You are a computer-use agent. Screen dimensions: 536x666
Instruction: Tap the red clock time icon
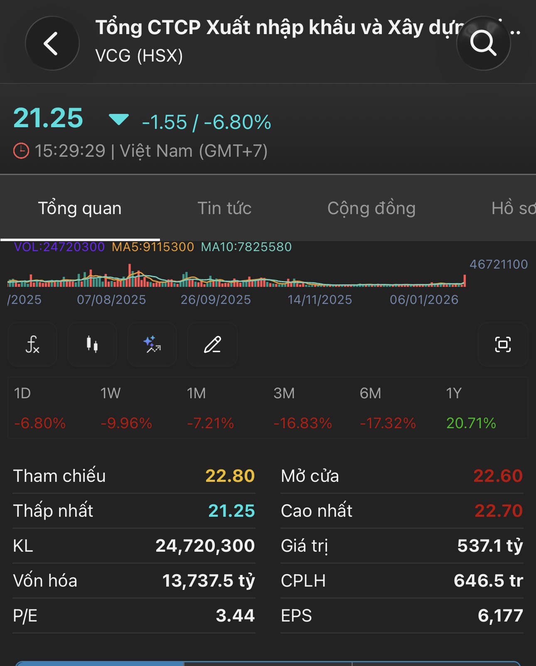[x=21, y=151]
